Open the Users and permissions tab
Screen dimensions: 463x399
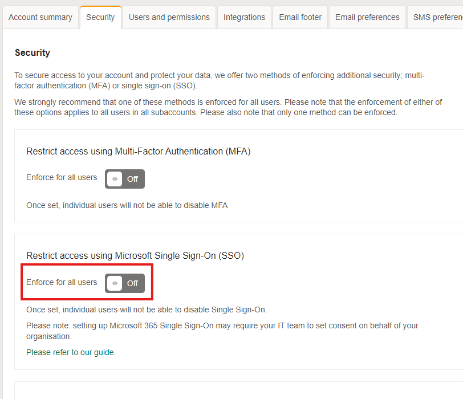[x=168, y=17]
